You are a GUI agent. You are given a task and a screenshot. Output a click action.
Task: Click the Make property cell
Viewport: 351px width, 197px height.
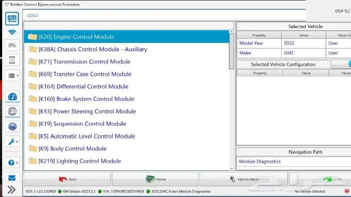point(259,53)
